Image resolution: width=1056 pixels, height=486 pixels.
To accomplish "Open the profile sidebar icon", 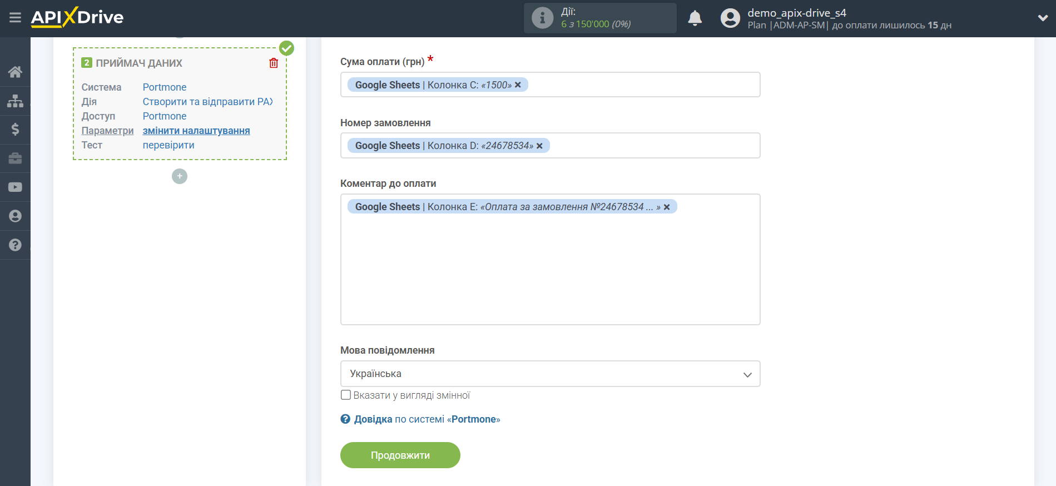I will click(15, 216).
